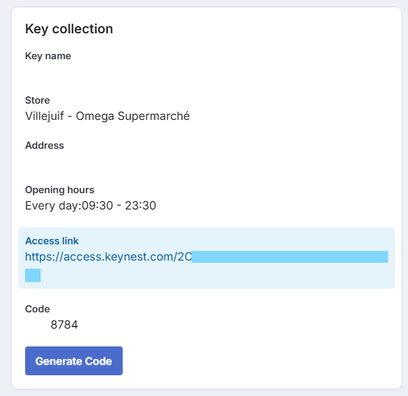Viewport: 408px width, 396px height.
Task: Click the Omega word in store name
Action: pos(95,116)
